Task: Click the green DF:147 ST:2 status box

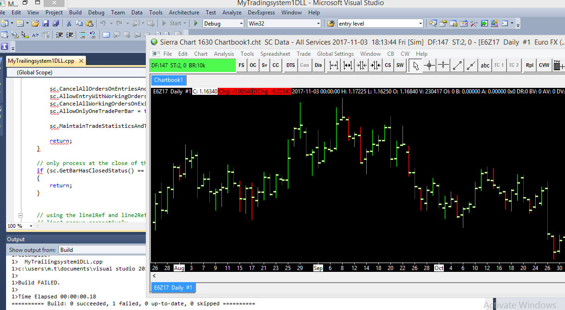Action: [193, 66]
